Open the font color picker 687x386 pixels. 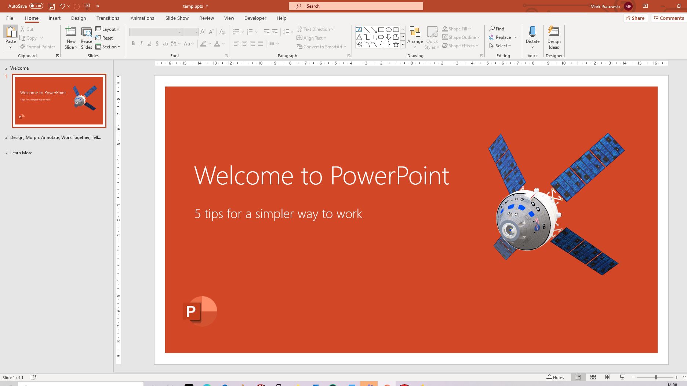(x=223, y=44)
